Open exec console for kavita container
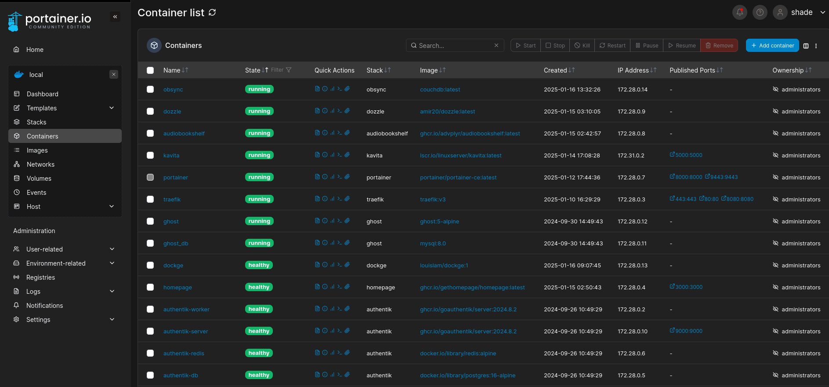 (340, 155)
